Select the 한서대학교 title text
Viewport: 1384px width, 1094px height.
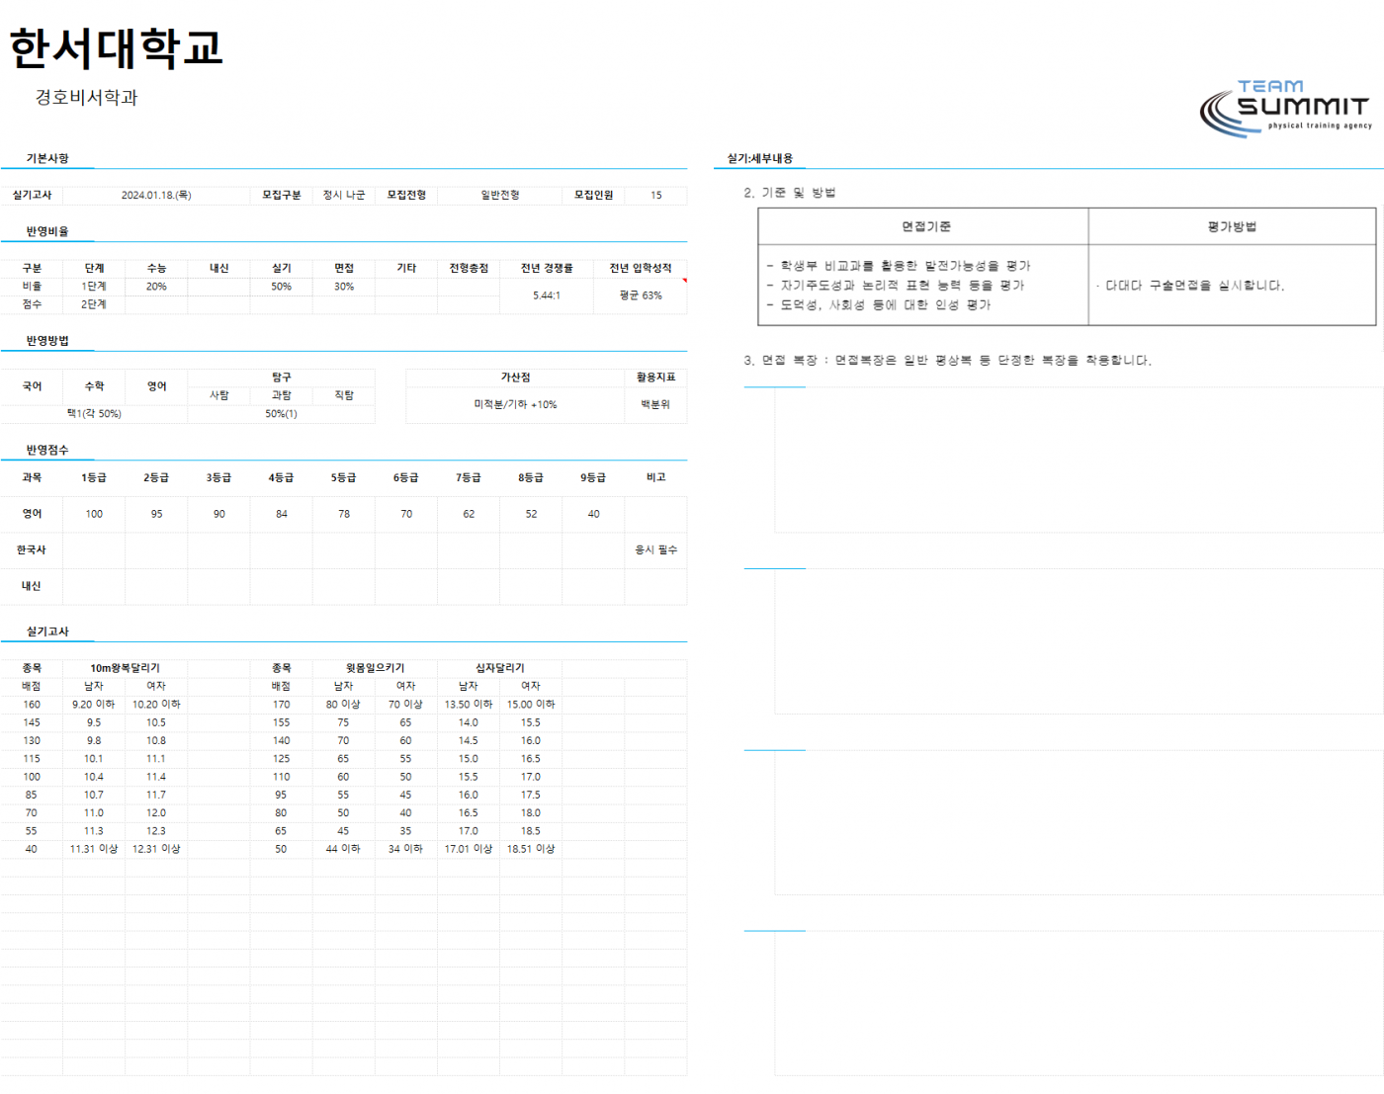117,48
